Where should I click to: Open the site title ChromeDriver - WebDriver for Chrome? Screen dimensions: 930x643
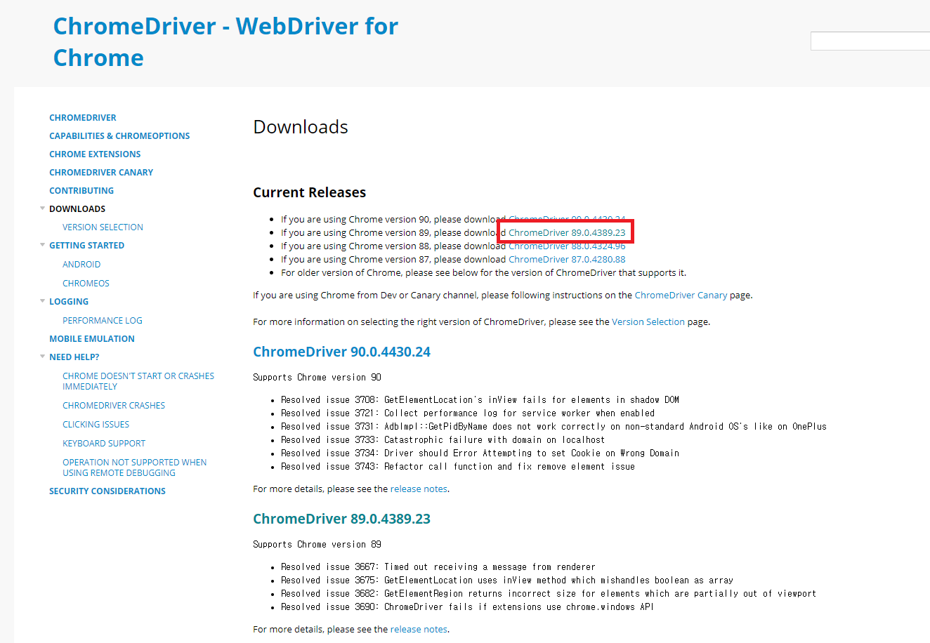[x=225, y=41]
